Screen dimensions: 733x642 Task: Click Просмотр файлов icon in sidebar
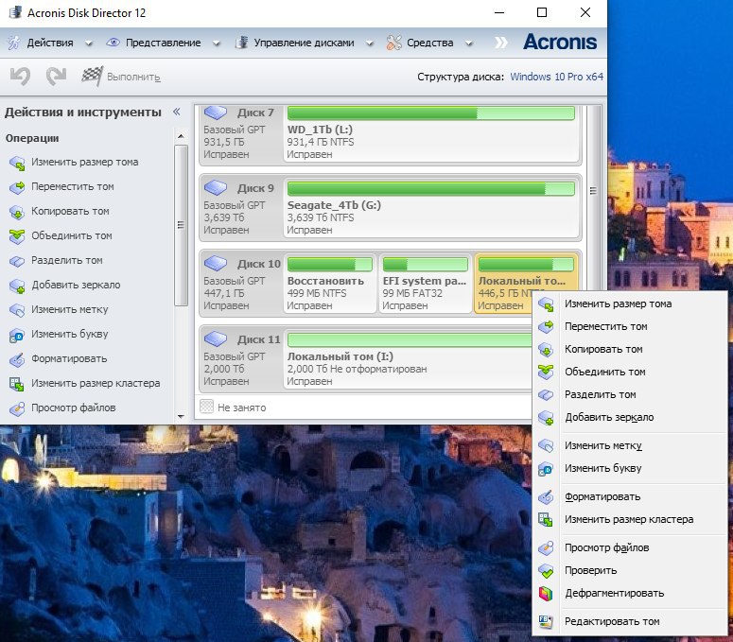(17, 408)
